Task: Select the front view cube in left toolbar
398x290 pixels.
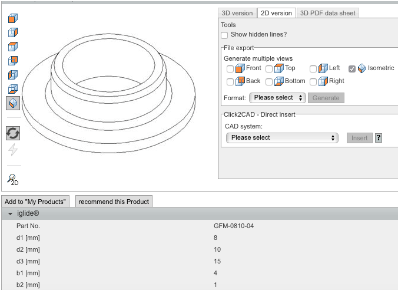Action: (12, 18)
